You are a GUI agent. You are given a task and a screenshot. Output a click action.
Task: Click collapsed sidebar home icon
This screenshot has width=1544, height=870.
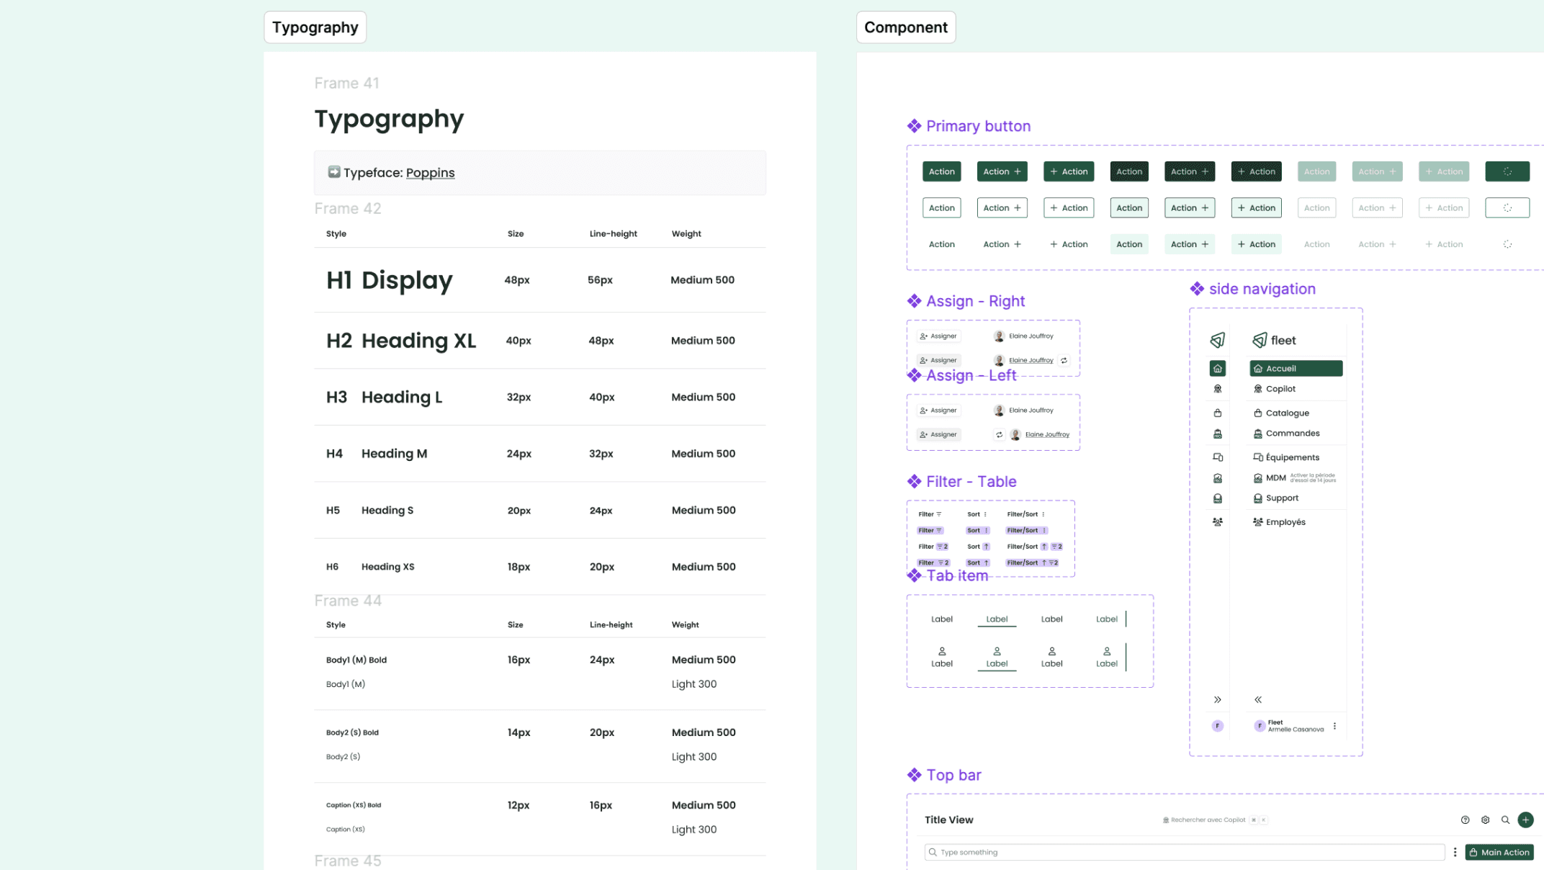coord(1217,369)
